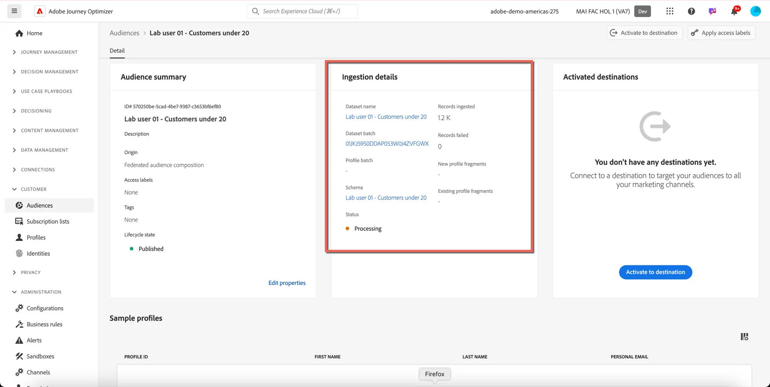Image resolution: width=770 pixels, height=387 pixels.
Task: Click the top-right Activate to destination button
Action: (644, 33)
